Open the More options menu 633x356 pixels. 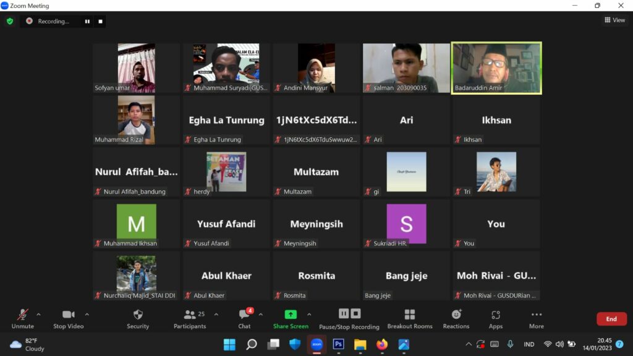(x=536, y=318)
